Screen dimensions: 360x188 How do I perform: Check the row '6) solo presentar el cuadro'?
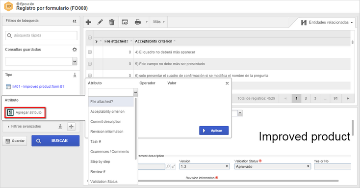coord(90,75)
